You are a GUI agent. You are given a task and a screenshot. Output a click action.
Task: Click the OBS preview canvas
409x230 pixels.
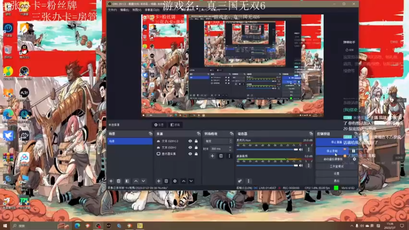(232, 66)
